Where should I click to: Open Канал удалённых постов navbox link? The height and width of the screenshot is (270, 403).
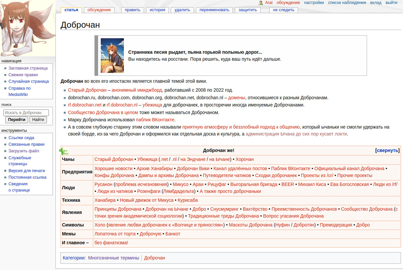(240, 168)
